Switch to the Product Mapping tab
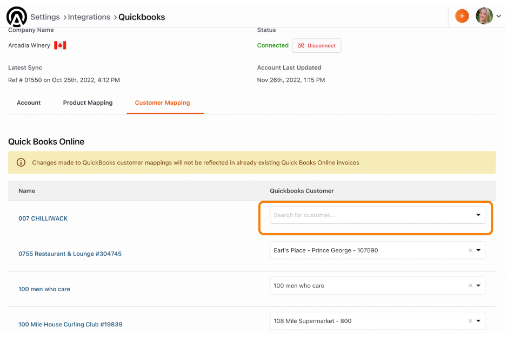This screenshot has height=350, width=507. [88, 102]
